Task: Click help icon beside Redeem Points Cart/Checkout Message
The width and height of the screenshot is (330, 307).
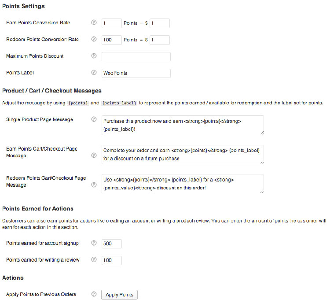Action: tap(94, 185)
